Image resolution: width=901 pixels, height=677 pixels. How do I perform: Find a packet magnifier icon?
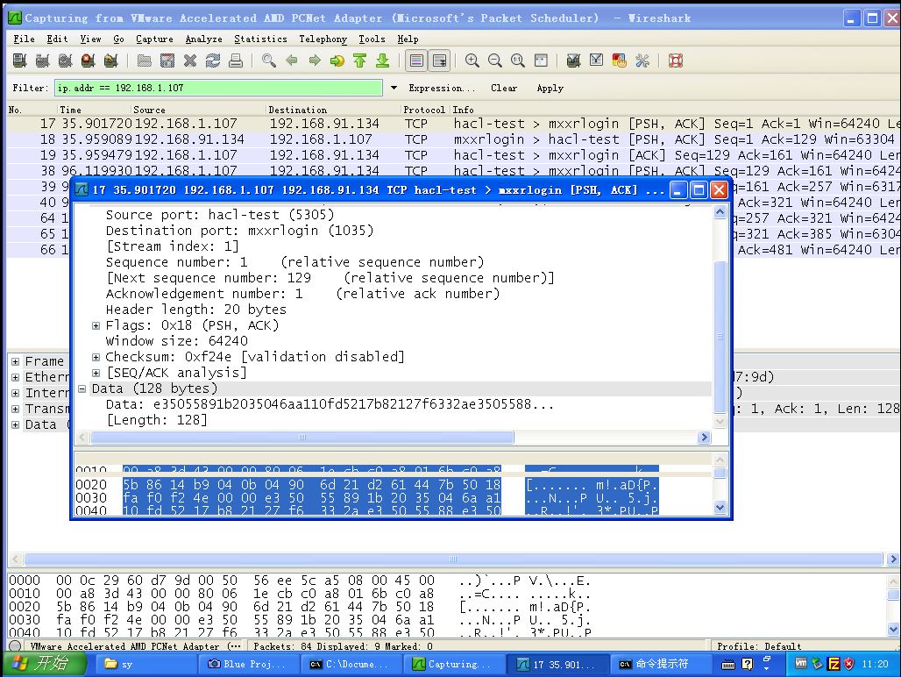click(268, 61)
